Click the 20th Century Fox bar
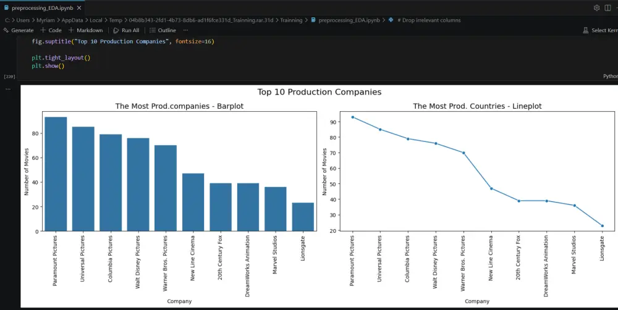 [x=221, y=207]
